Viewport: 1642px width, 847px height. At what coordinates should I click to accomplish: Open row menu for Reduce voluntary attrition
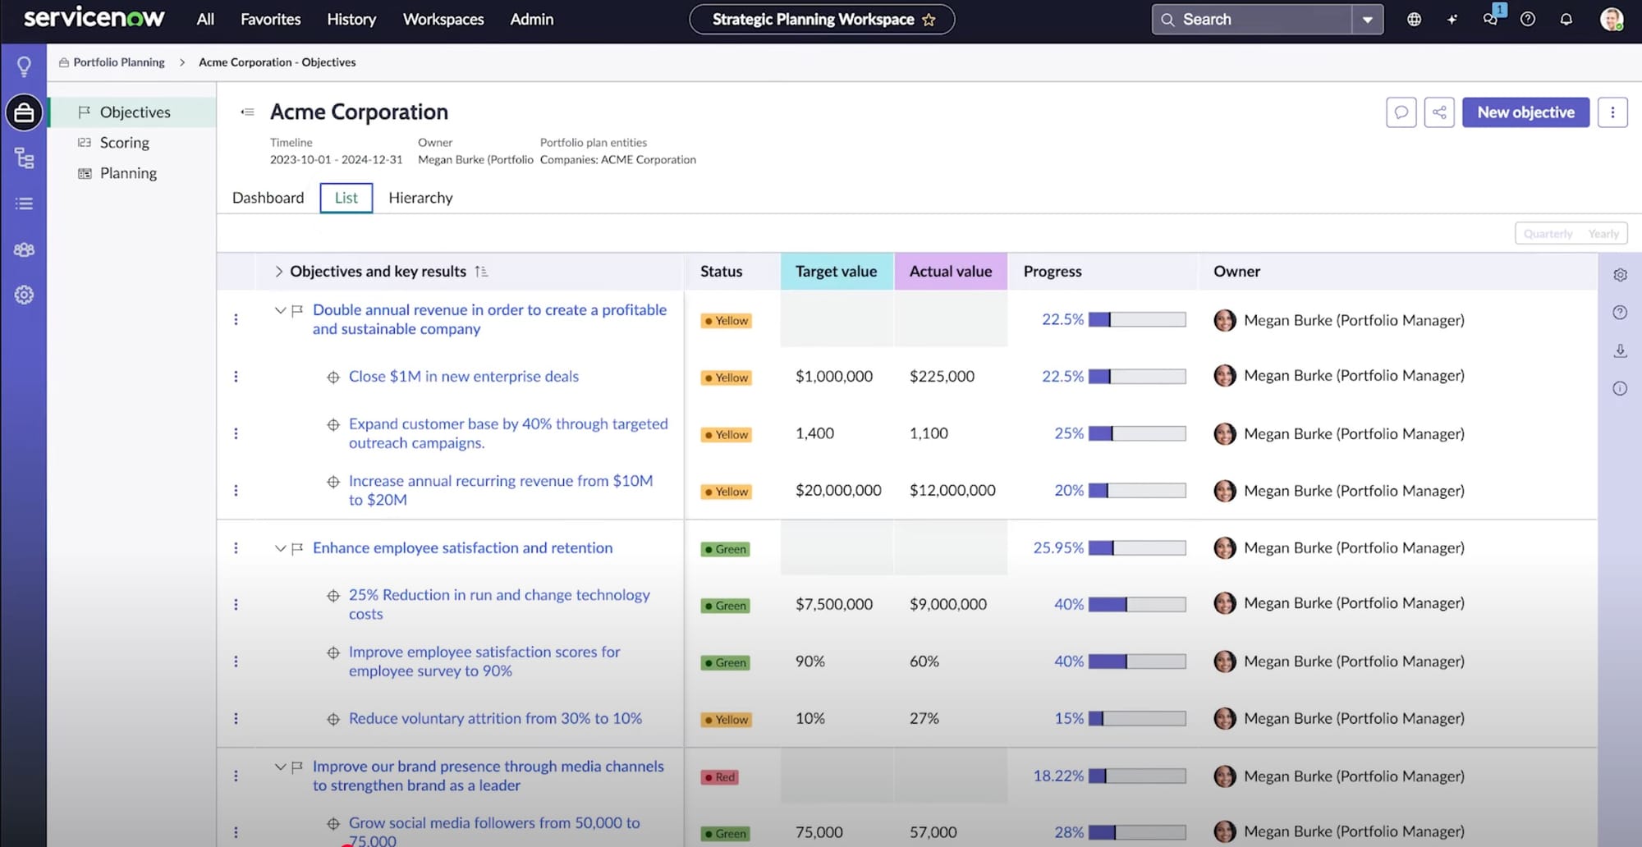pos(236,719)
